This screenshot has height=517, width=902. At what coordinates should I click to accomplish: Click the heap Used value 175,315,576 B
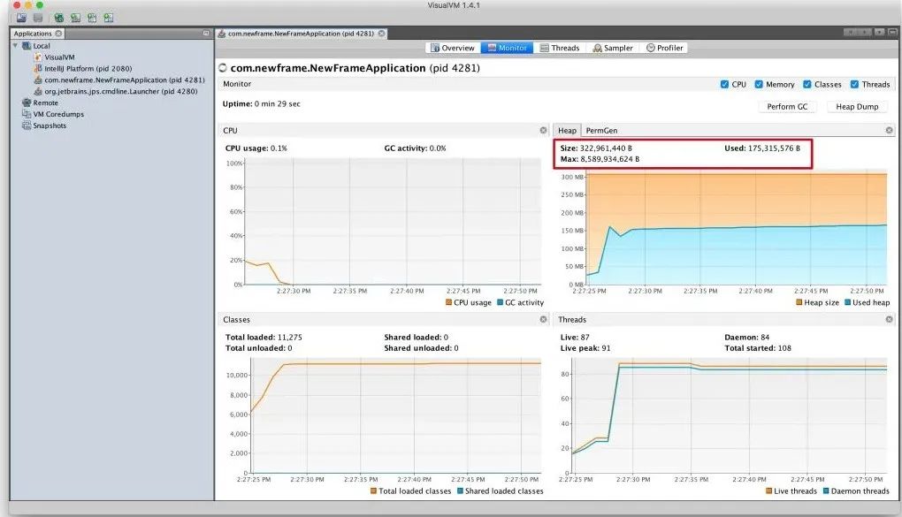[x=774, y=148]
